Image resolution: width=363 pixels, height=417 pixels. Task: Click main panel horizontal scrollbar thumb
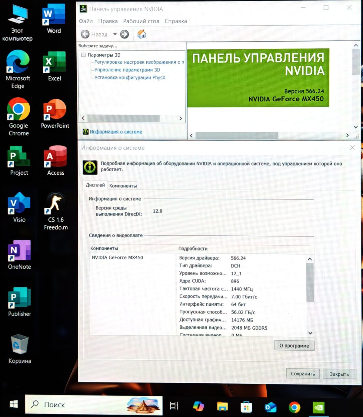(237, 136)
